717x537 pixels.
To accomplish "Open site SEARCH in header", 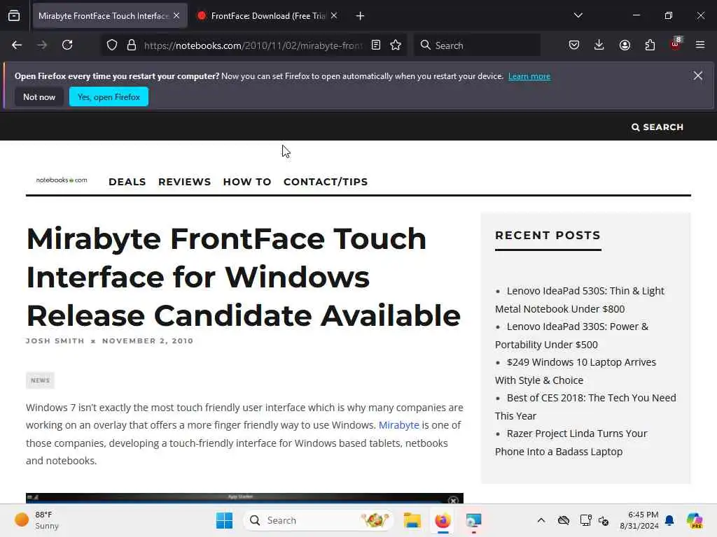I will [x=657, y=127].
